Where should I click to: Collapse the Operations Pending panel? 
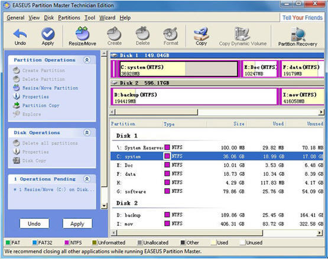click(87, 179)
